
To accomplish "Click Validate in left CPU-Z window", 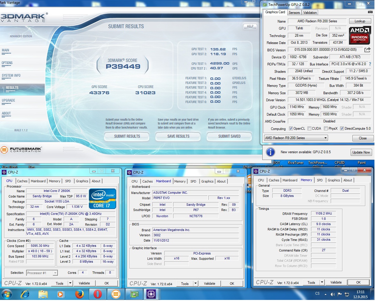I will 84,283.
